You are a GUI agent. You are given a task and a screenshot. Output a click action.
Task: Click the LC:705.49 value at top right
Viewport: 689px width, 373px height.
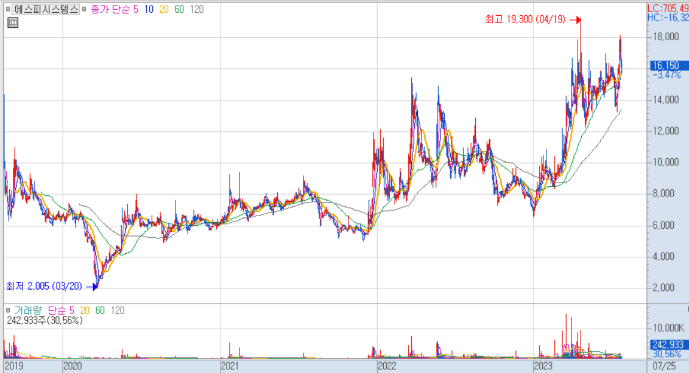(x=668, y=9)
